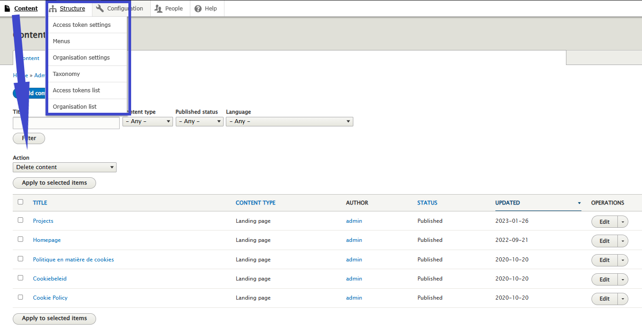This screenshot has width=642, height=331.
Task: Expand operations arrow for the Homepage row
Action: click(622, 241)
